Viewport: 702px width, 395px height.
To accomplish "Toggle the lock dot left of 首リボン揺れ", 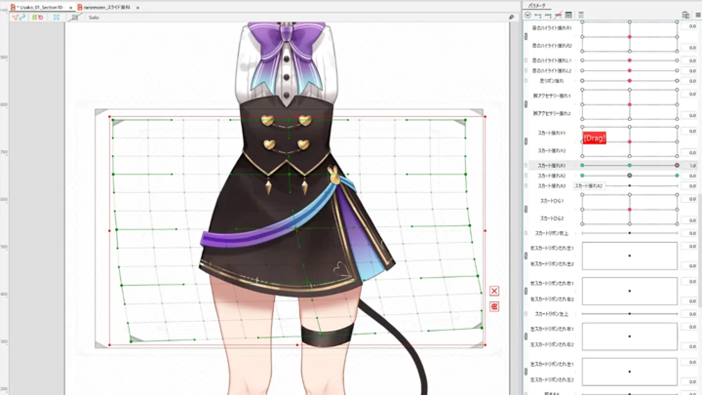I will [526, 81].
